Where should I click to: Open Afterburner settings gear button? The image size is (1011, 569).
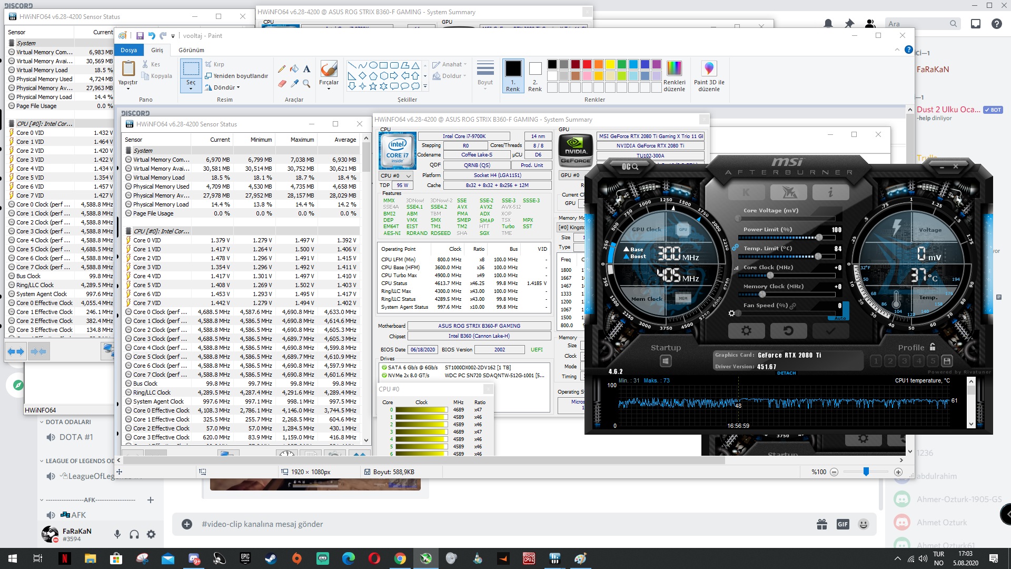[746, 331]
